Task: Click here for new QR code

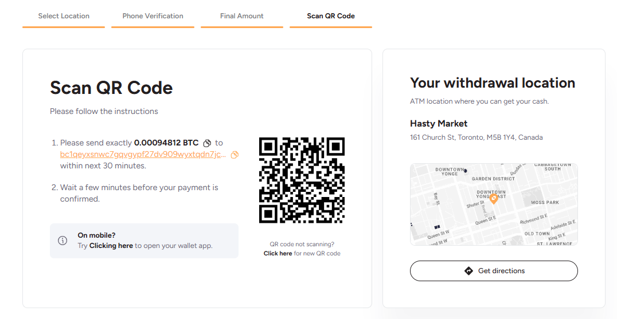Action: point(278,253)
